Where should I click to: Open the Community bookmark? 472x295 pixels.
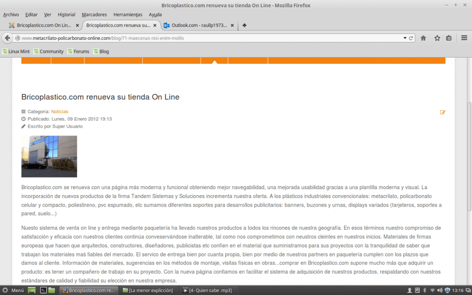[49, 51]
